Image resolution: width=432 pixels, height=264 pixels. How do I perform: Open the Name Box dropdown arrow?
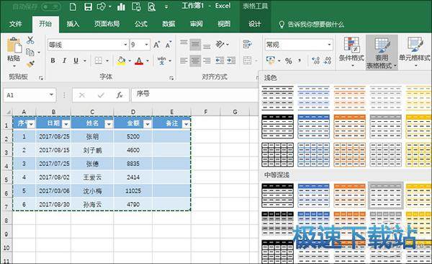[51, 94]
